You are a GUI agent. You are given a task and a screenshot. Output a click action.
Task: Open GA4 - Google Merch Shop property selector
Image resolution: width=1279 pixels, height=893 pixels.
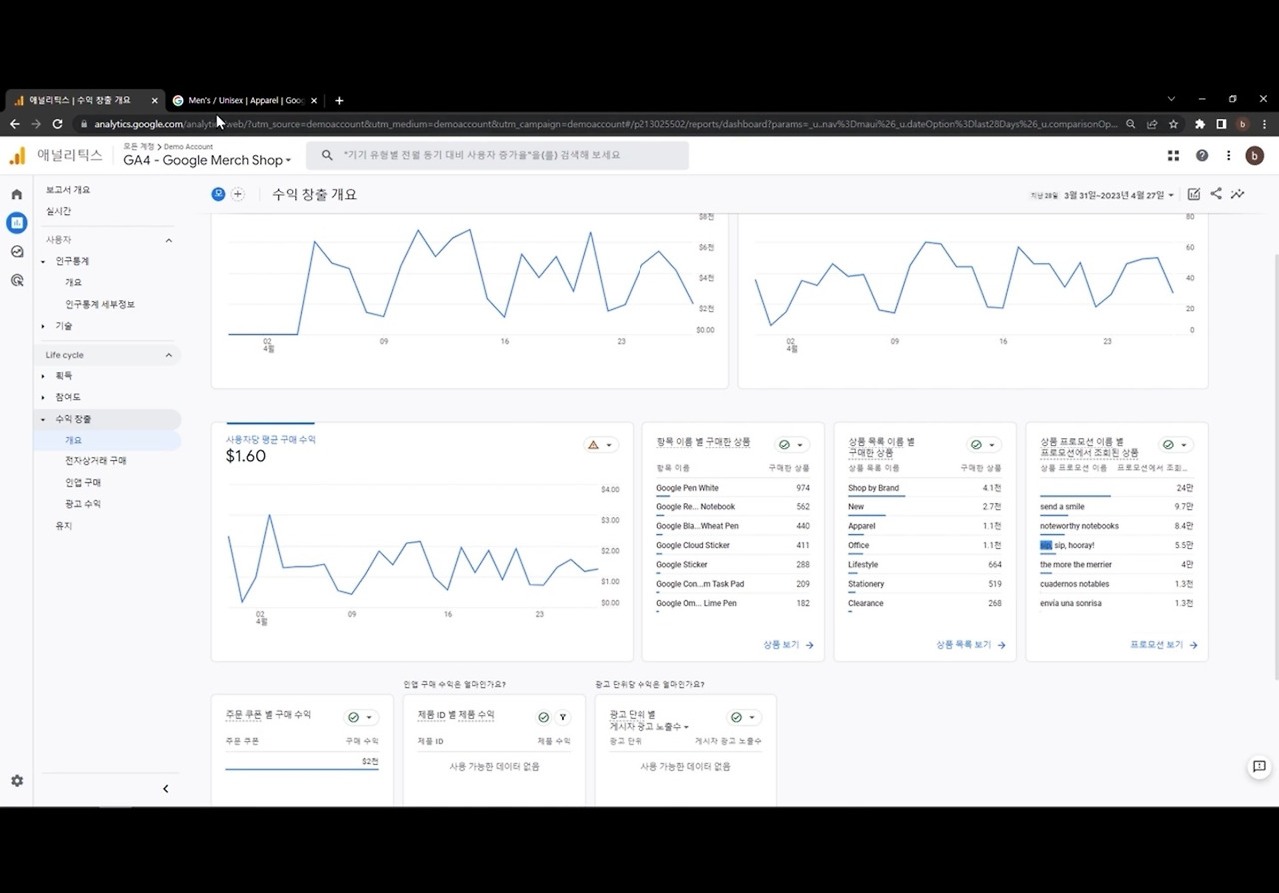point(207,160)
